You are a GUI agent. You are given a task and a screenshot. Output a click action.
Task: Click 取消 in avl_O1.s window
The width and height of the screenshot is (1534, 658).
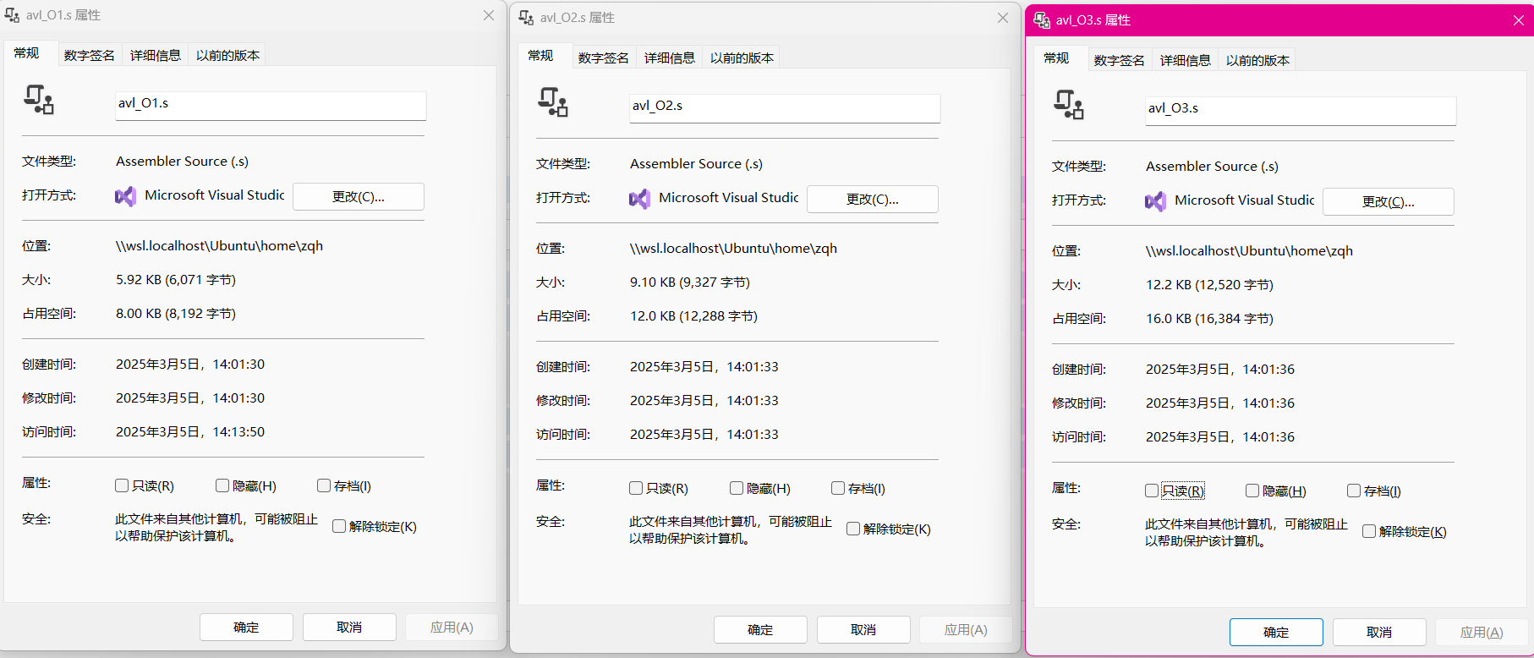[x=349, y=627]
